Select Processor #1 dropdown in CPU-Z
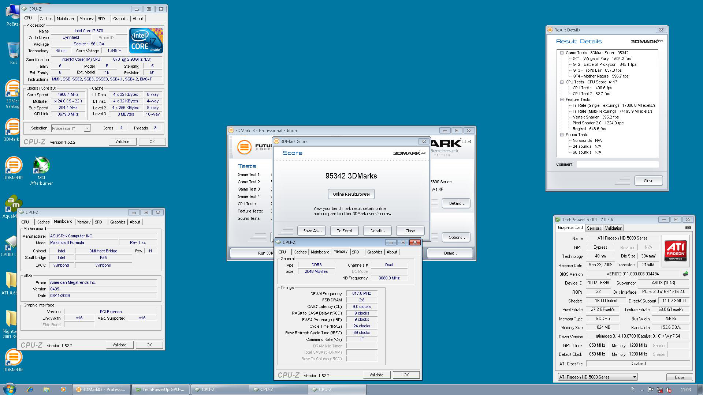Screen dimensions: 703x395 coord(70,128)
